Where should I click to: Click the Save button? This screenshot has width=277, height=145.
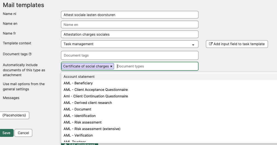pos(7,133)
